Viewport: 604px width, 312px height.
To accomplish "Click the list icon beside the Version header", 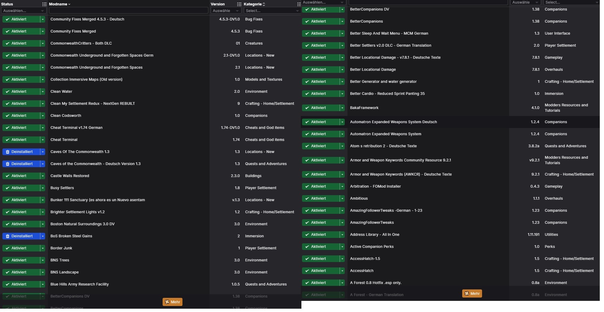I will click(239, 4).
